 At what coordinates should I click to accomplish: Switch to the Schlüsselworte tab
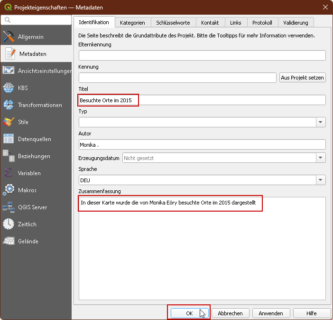click(173, 22)
